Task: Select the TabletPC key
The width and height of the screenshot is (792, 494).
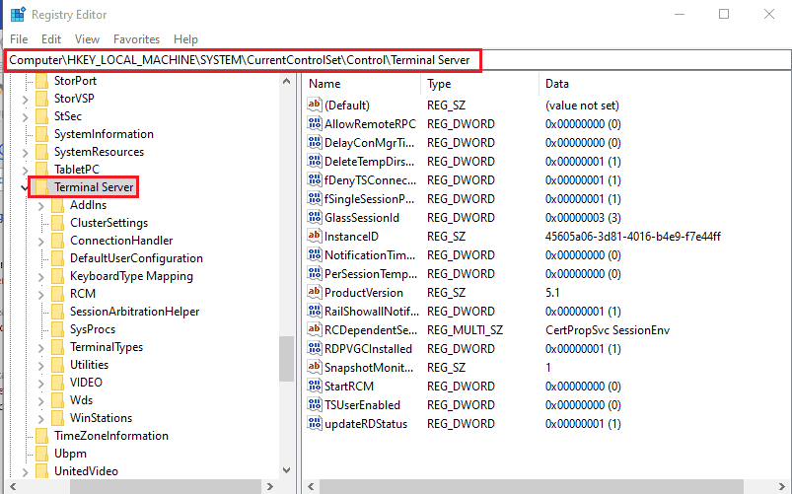Action: coord(77,170)
